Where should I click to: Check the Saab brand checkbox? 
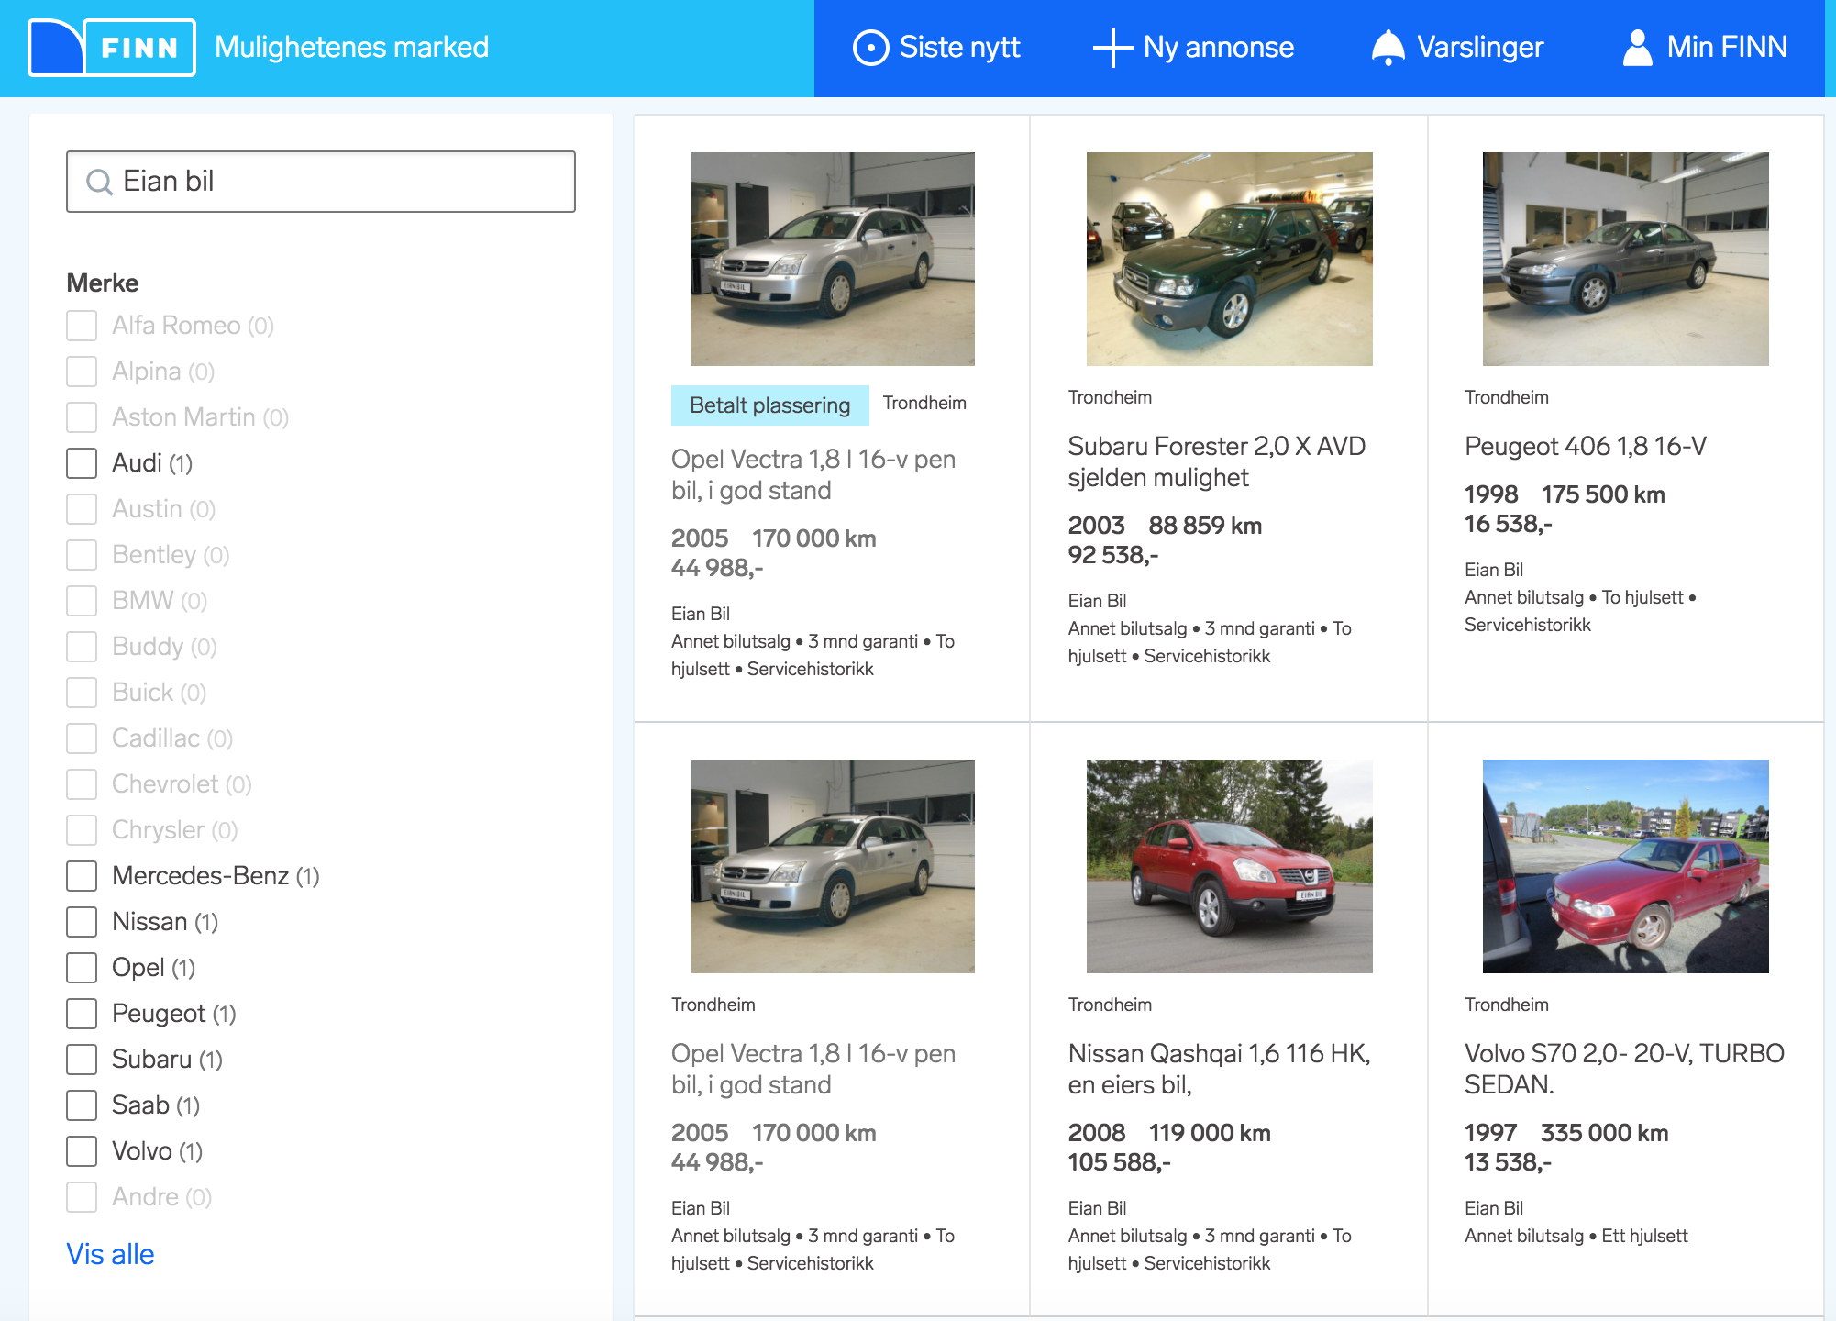[x=82, y=1105]
